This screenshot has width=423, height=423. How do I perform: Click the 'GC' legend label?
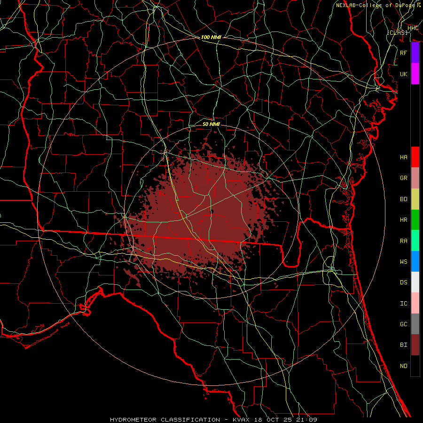(x=404, y=324)
